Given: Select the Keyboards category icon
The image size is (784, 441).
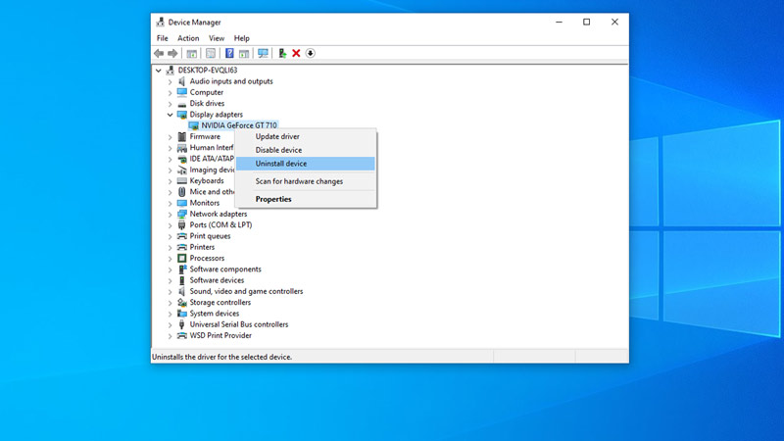Looking at the screenshot, I should click(x=182, y=180).
